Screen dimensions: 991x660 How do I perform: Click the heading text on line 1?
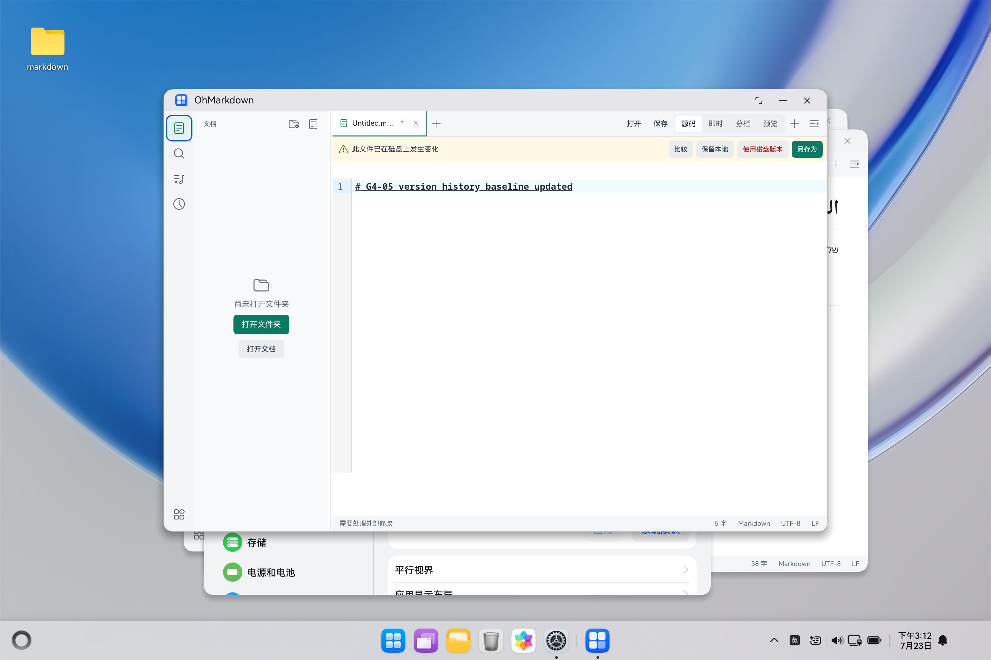[463, 187]
